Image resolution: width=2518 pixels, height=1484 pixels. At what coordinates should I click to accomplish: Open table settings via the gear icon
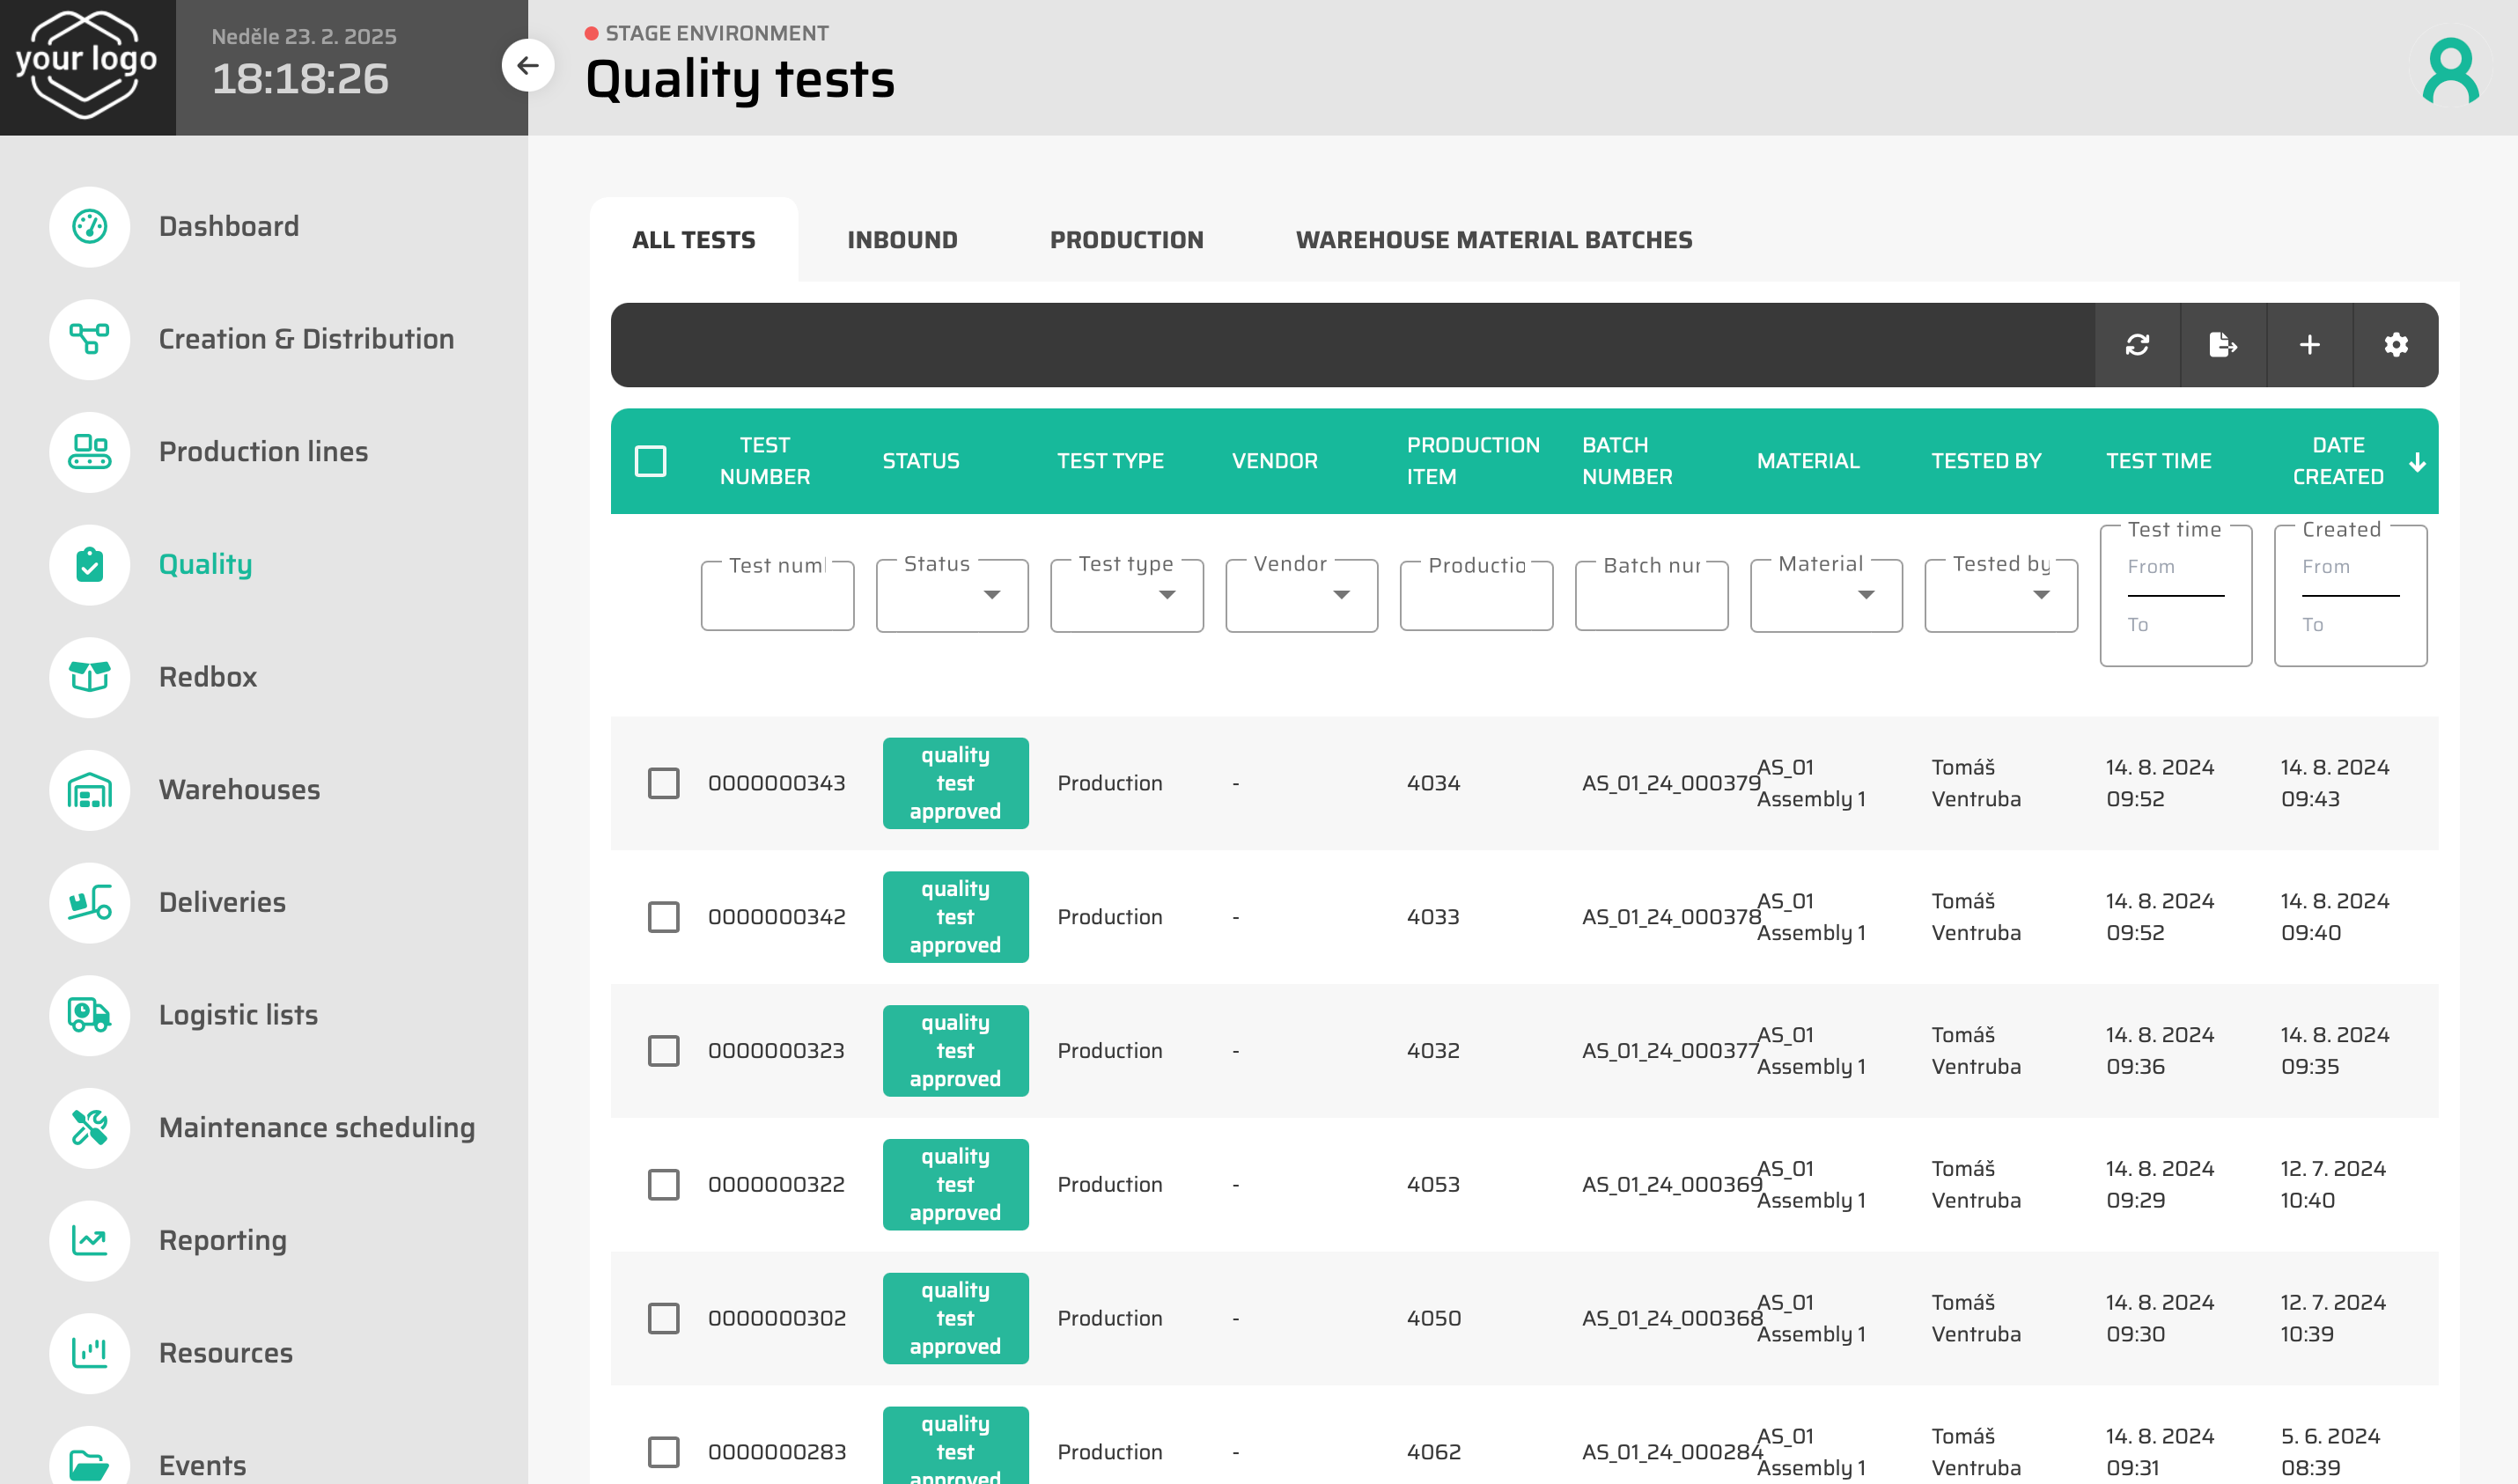click(2395, 345)
